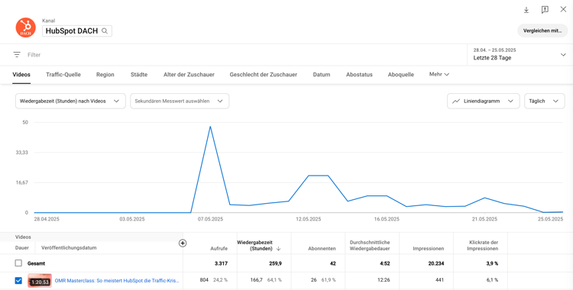The width and height of the screenshot is (573, 290).
Task: Open the send feedback icon
Action: point(545,10)
